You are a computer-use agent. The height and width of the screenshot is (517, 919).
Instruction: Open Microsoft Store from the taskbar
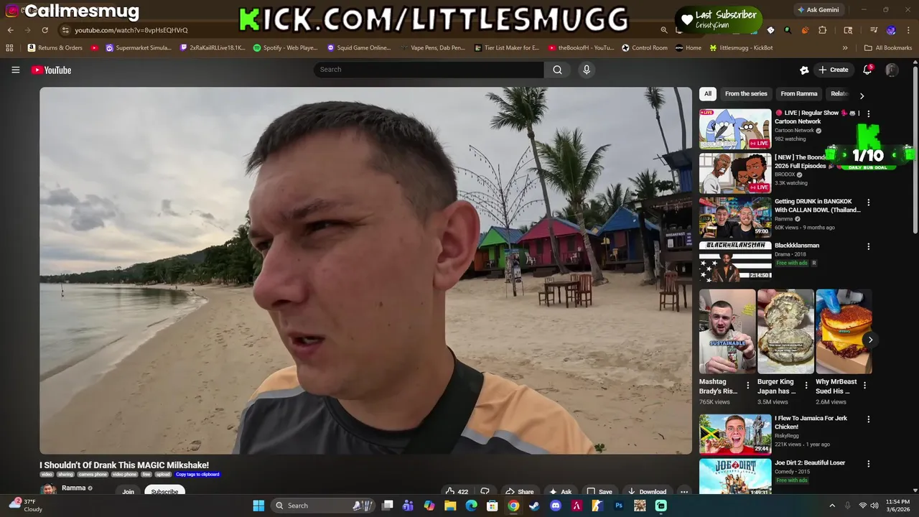[492, 506]
